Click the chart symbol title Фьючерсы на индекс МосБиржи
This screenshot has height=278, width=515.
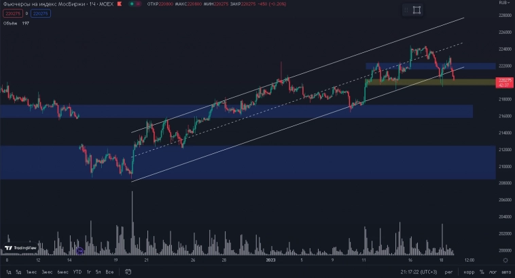[x=44, y=4]
